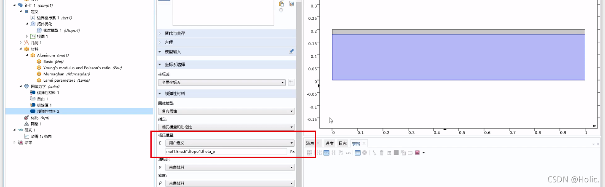
Task: Select 线弹性材料 2 node
Action: 48,111
